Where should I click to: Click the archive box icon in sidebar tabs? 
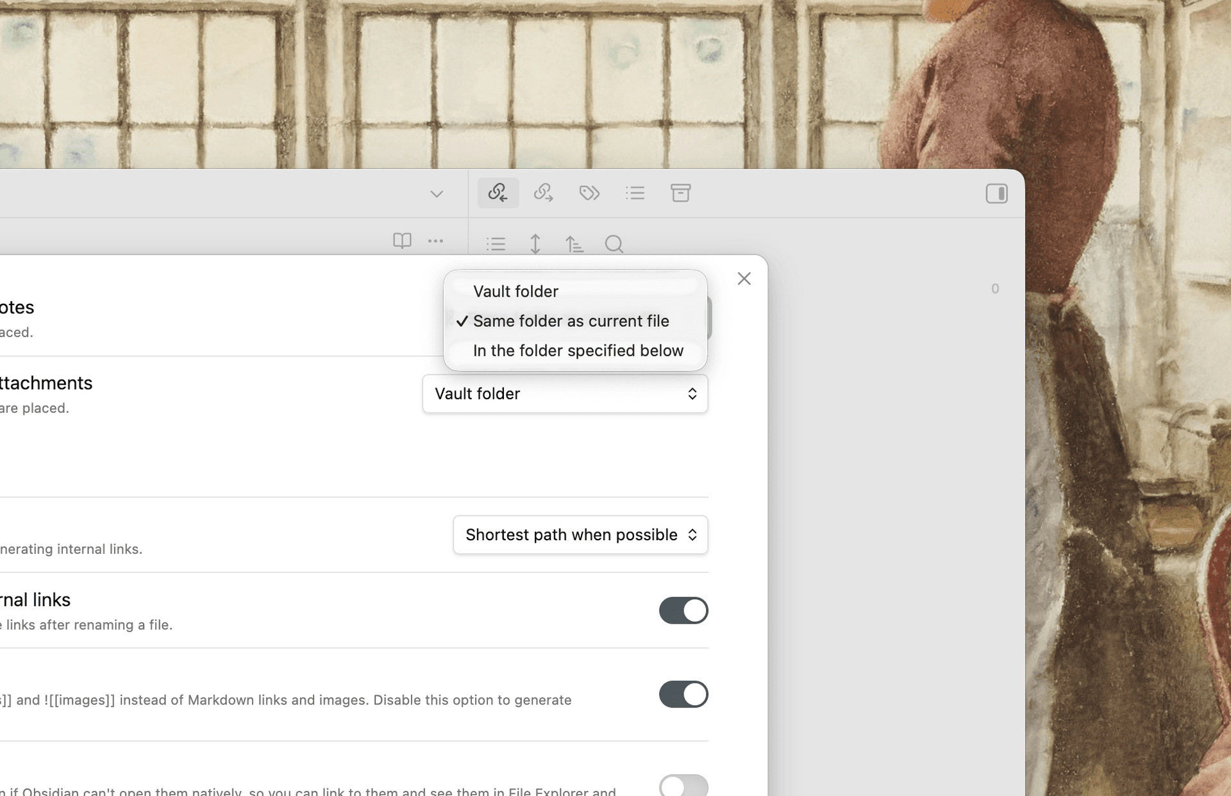pyautogui.click(x=680, y=193)
